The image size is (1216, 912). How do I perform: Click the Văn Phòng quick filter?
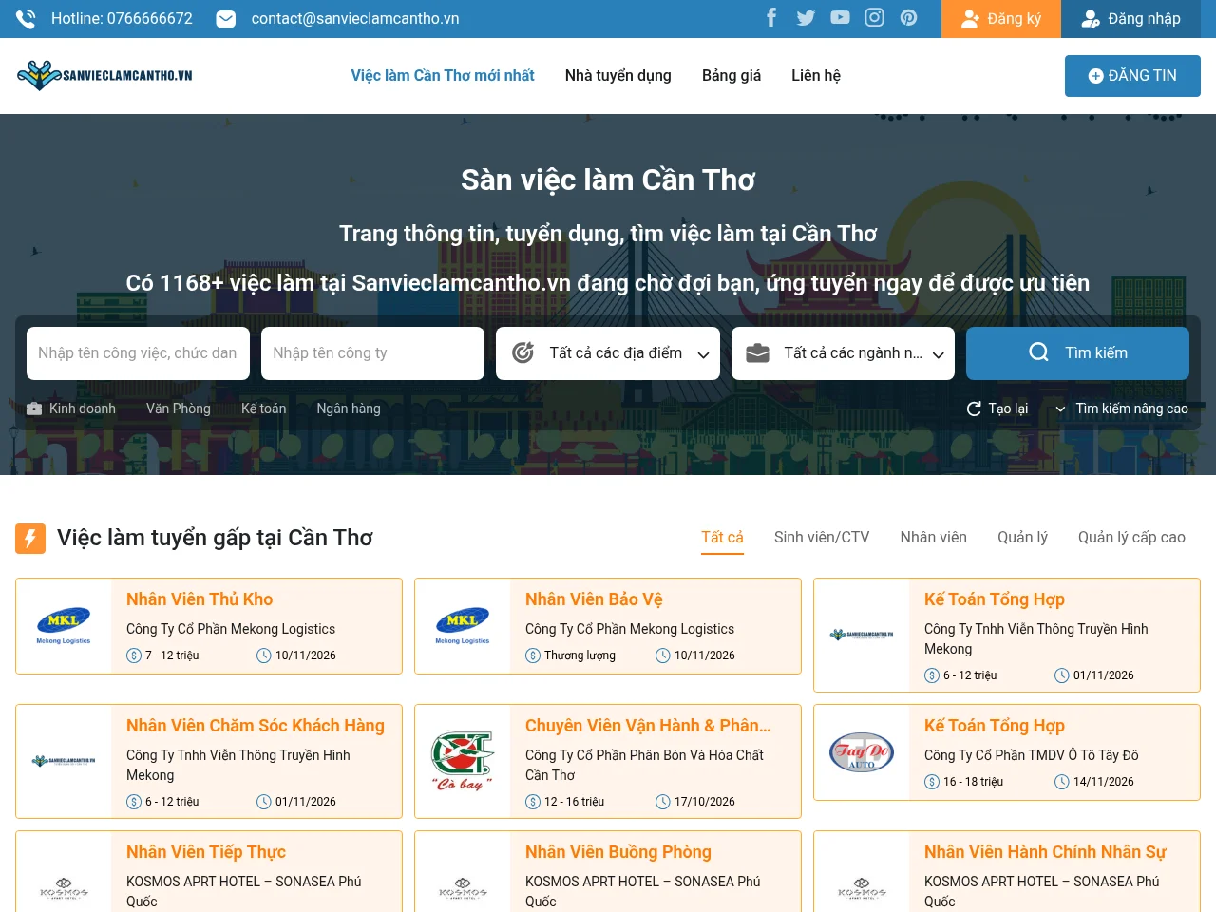pyautogui.click(x=179, y=408)
